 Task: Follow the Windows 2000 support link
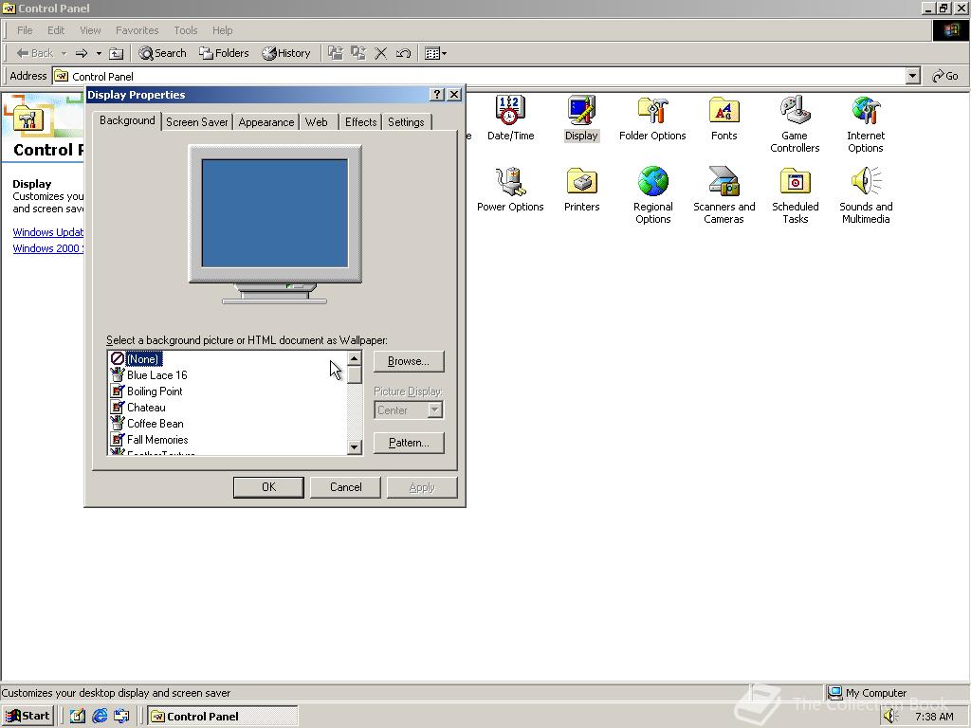click(47, 248)
